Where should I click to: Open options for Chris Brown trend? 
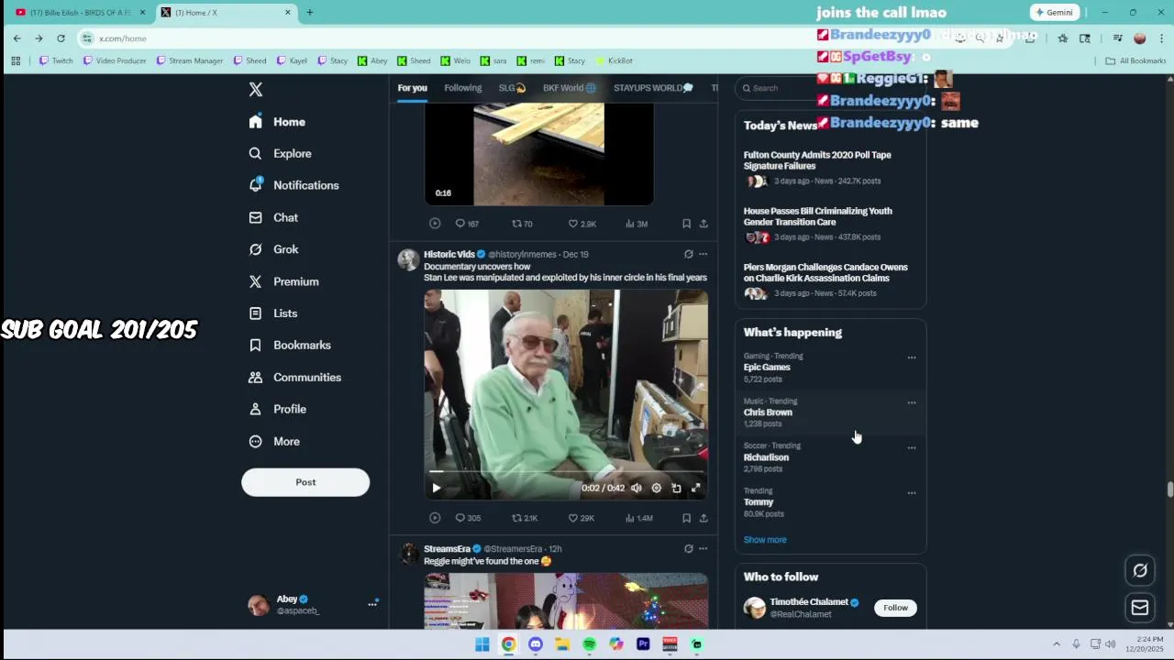point(912,402)
